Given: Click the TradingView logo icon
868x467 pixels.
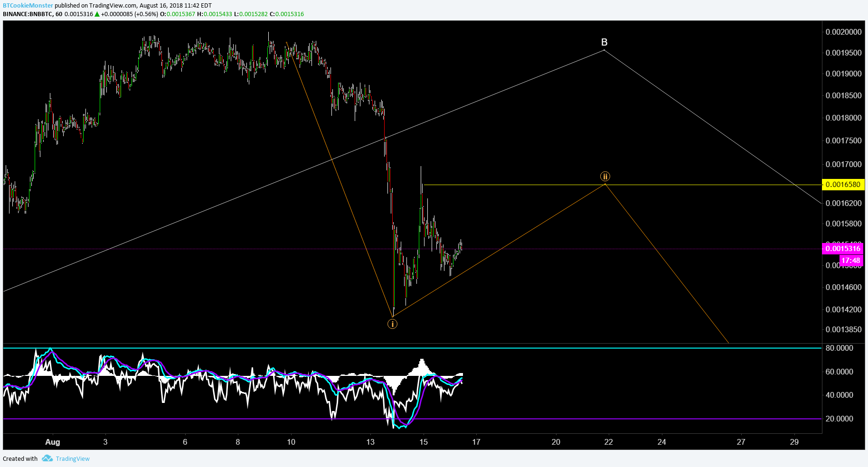Looking at the screenshot, I should pos(47,458).
